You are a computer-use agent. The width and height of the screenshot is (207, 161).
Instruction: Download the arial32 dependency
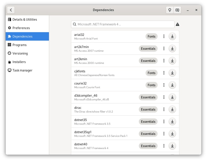pos(172,36)
